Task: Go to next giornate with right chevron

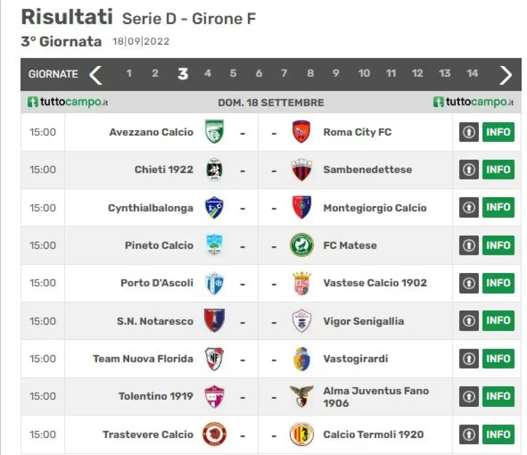Action: pyautogui.click(x=505, y=75)
